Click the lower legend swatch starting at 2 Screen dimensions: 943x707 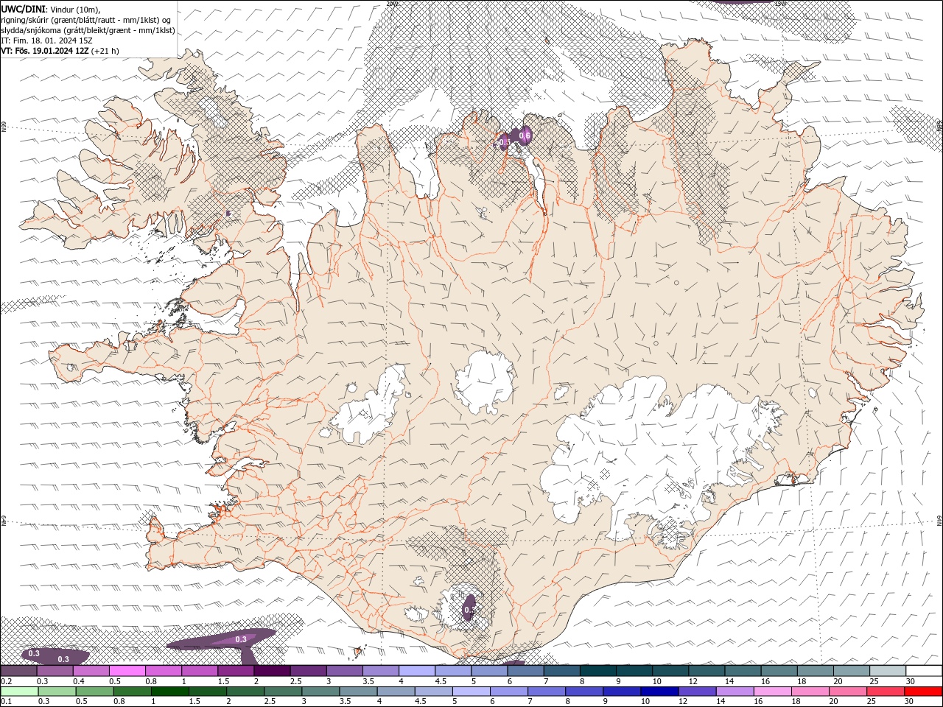[245, 692]
